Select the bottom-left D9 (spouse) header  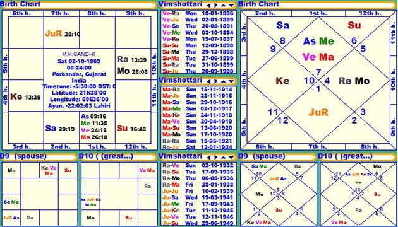[38, 157]
